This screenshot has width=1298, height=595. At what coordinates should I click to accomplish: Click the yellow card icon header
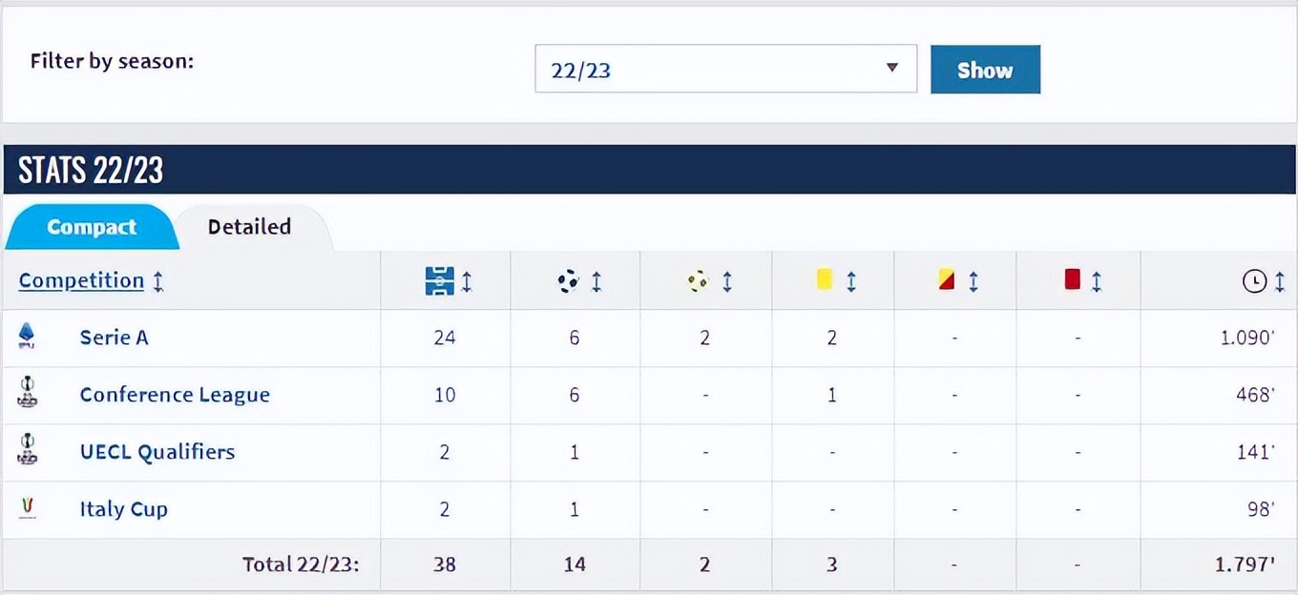pos(825,279)
